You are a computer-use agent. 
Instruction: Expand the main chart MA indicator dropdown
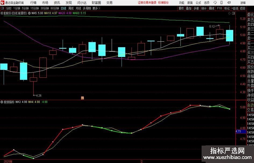click(x=29, y=13)
